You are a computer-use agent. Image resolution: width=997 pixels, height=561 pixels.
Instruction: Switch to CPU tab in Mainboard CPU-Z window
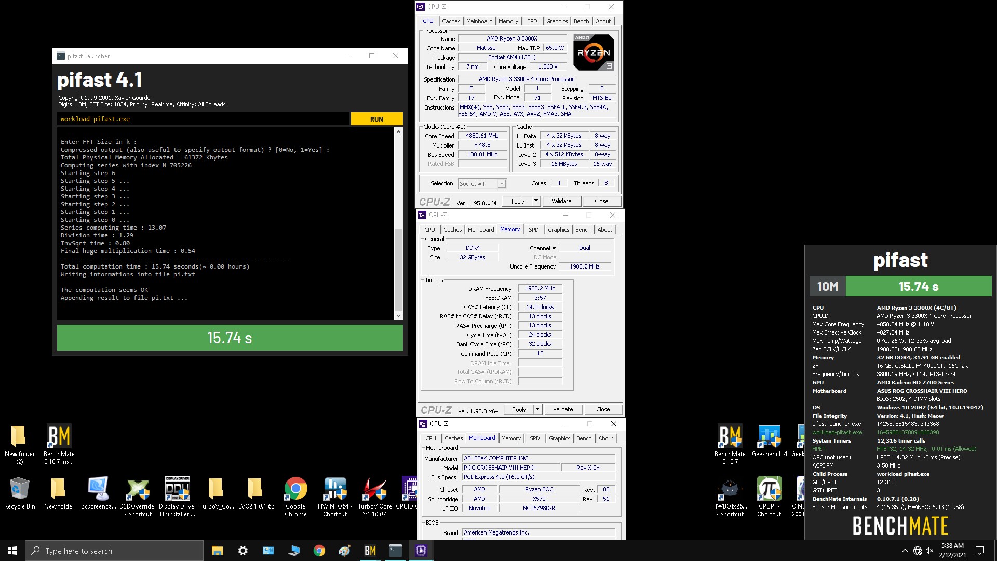[431, 438]
